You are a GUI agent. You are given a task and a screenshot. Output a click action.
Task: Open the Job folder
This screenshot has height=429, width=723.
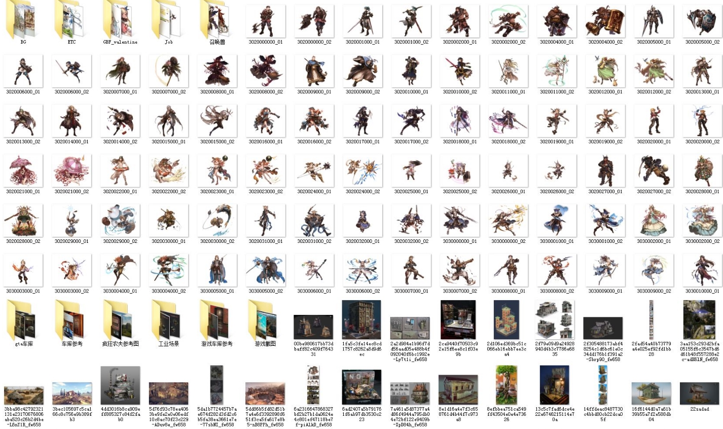(x=167, y=19)
